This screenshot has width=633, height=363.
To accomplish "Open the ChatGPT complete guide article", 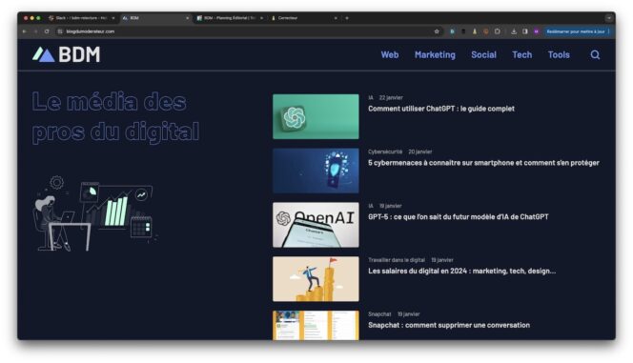I will point(440,109).
